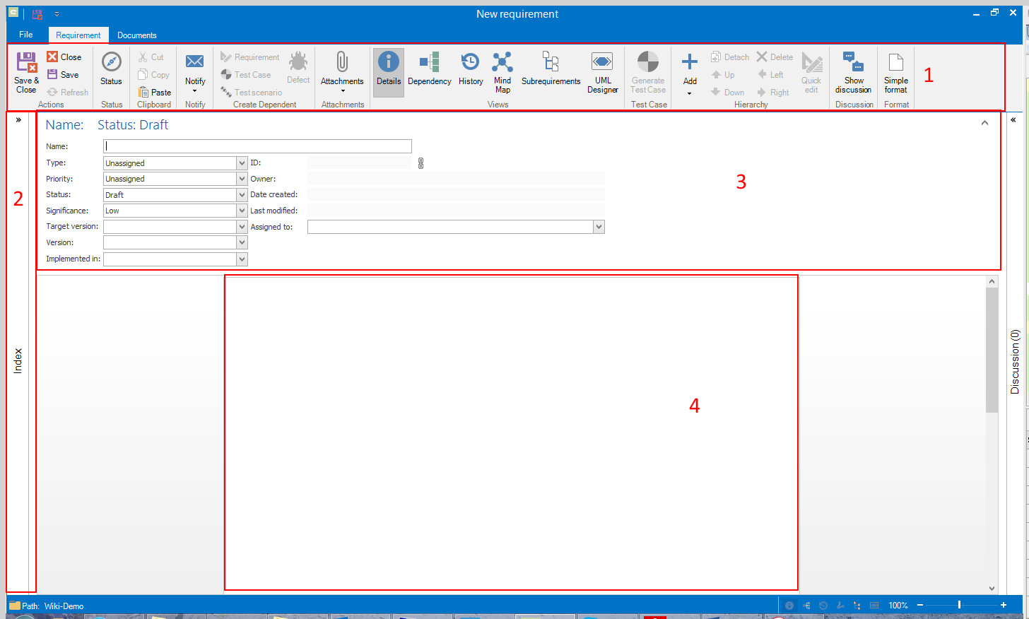Image resolution: width=1029 pixels, height=619 pixels.
Task: Expand the Index side panel
Action: (x=18, y=120)
